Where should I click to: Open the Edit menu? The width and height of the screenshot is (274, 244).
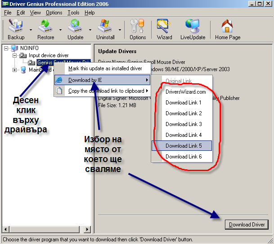tap(21, 13)
